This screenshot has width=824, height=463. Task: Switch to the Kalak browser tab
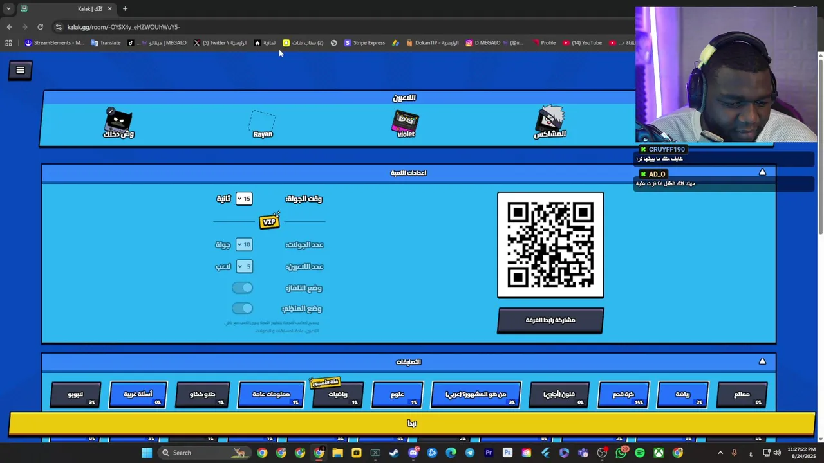click(66, 8)
